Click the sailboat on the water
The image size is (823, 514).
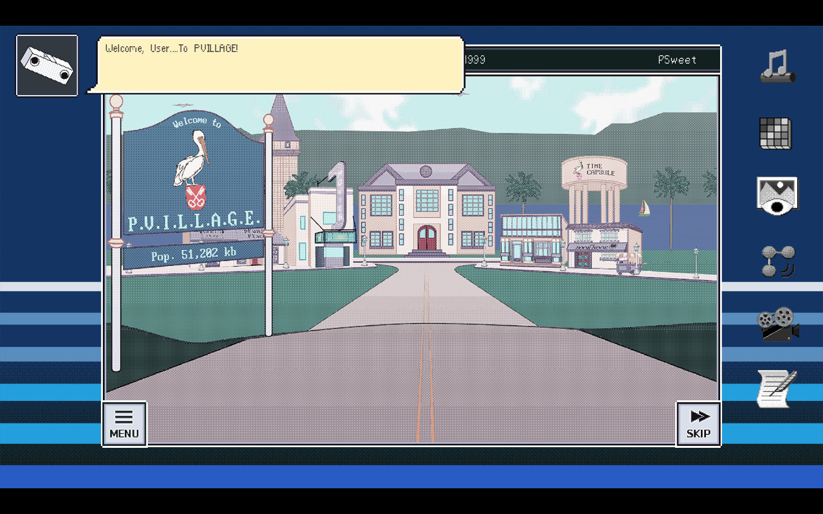643,209
